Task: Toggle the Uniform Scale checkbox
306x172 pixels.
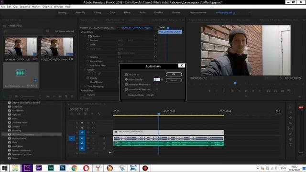Action: point(119,53)
